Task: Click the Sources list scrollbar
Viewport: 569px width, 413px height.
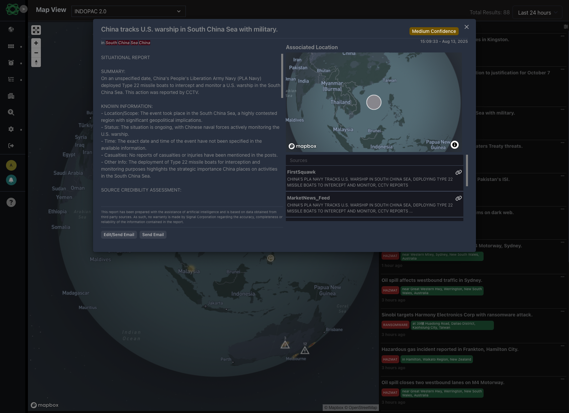Action: click(467, 171)
